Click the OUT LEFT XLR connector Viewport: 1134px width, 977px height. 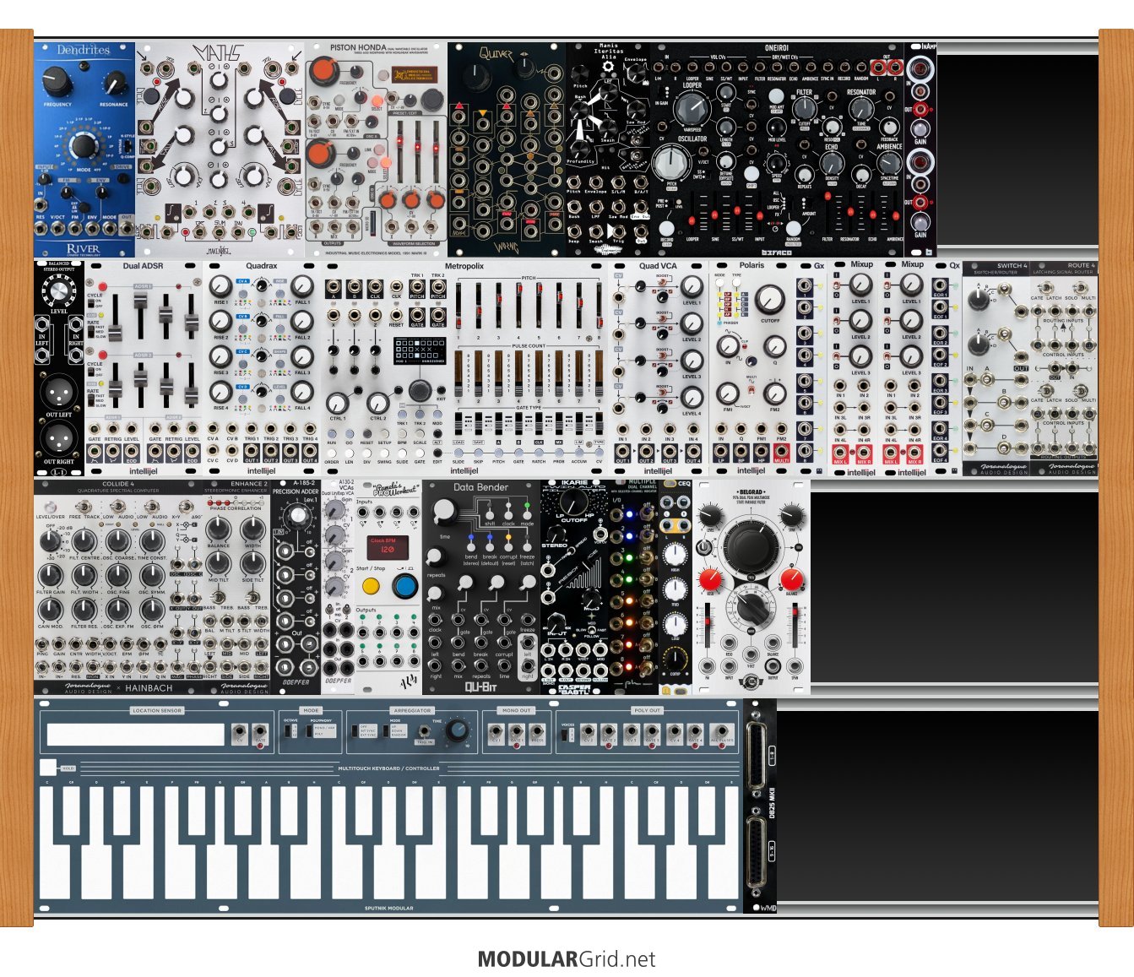click(x=59, y=394)
